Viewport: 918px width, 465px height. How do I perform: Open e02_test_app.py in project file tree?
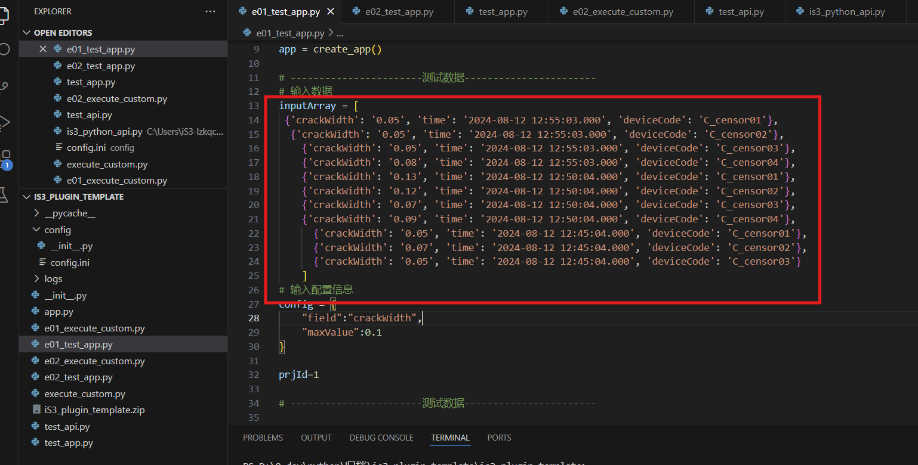click(123, 377)
